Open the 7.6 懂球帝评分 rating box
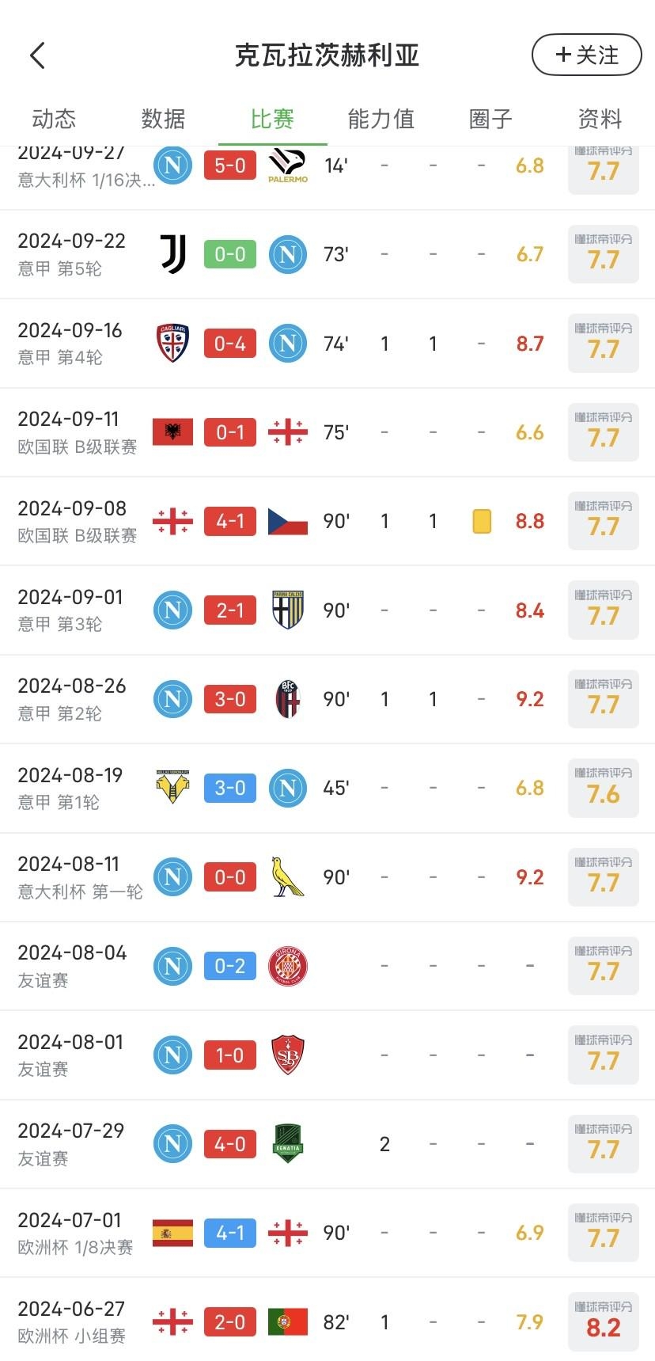The height and width of the screenshot is (1361, 655). [x=603, y=788]
